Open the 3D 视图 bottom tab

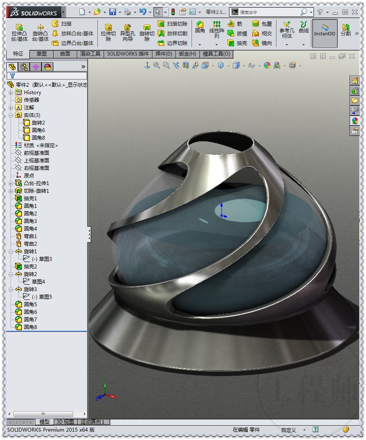[65, 422]
